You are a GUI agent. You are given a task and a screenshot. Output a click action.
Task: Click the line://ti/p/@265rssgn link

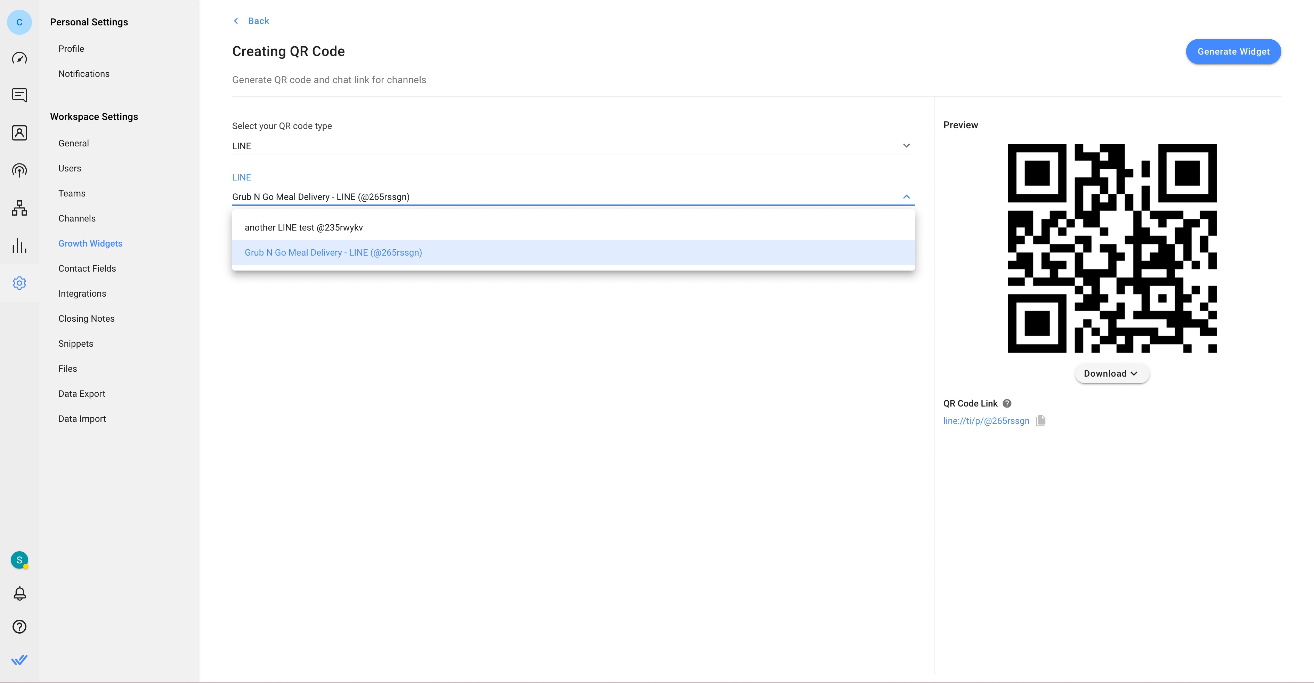[987, 420]
